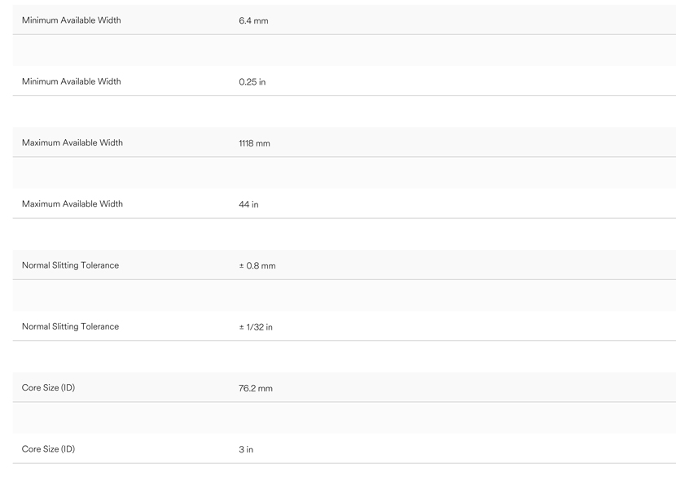Select the Maximum Available Width millimeter label
Viewport: 676px width, 485px height.
72,142
